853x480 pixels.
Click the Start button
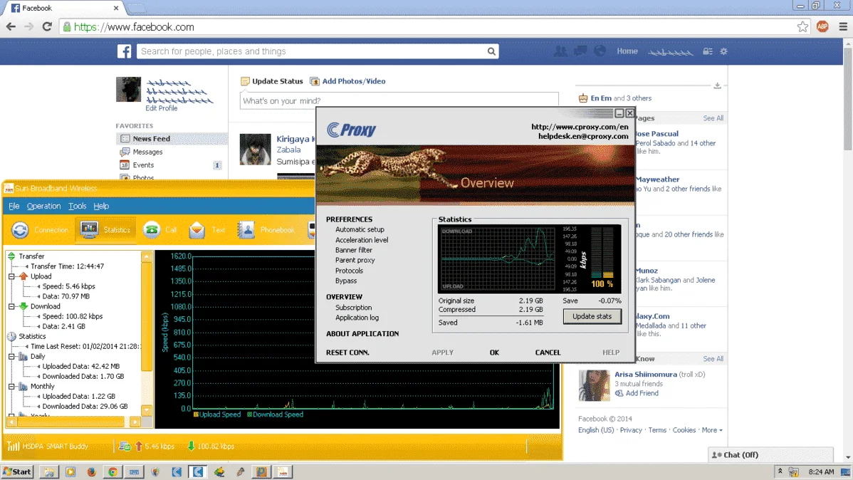click(x=17, y=472)
